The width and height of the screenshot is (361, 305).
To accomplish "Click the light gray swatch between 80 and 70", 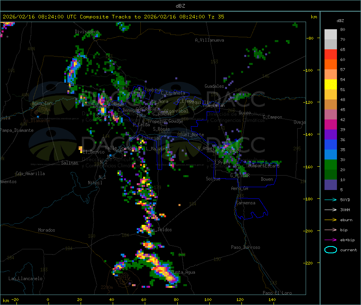I will pyautogui.click(x=331, y=34).
